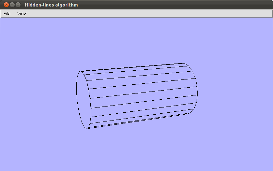Click the rendered cylinder wireframe drawing

137,96
